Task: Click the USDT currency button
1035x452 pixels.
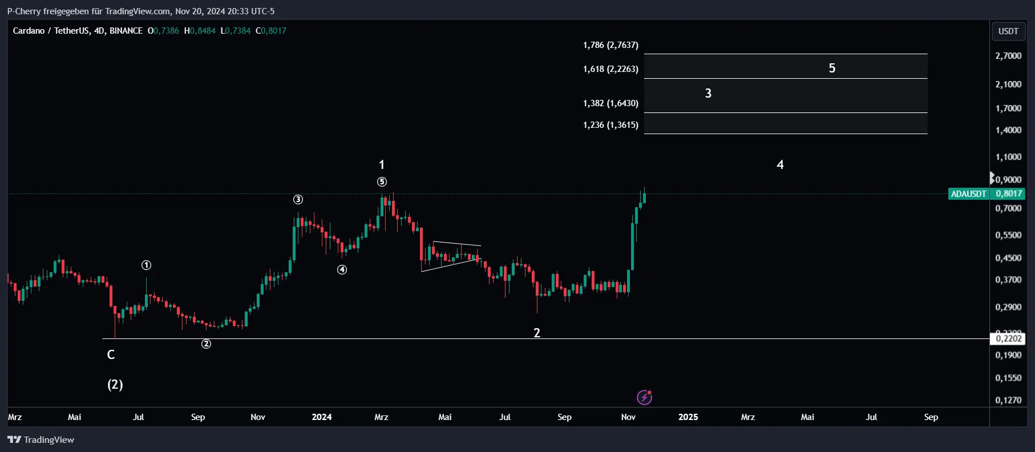Action: (x=1008, y=31)
